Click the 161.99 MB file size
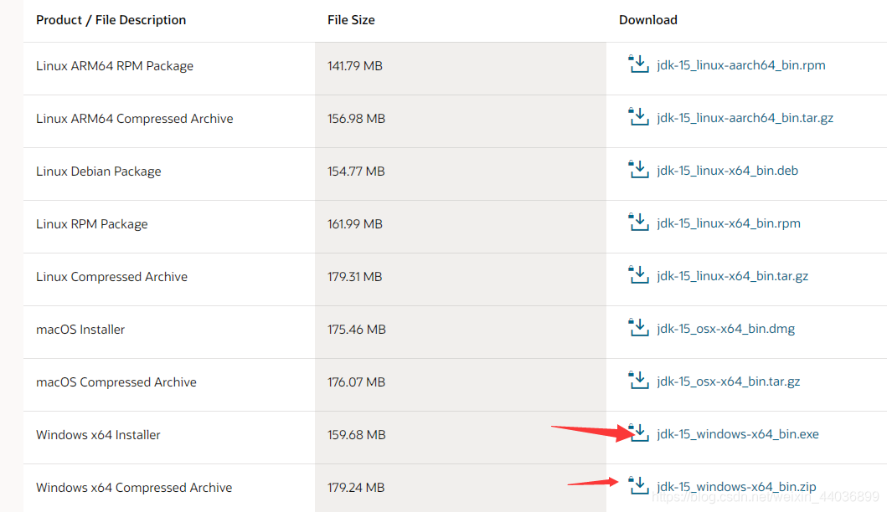The height and width of the screenshot is (512, 887). pos(354,224)
